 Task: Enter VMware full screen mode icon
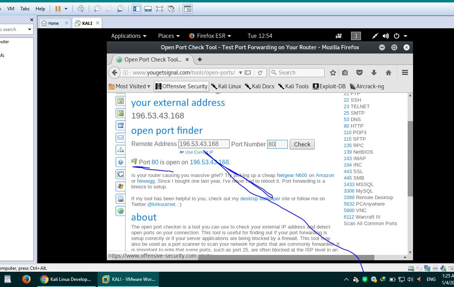pos(160,8)
